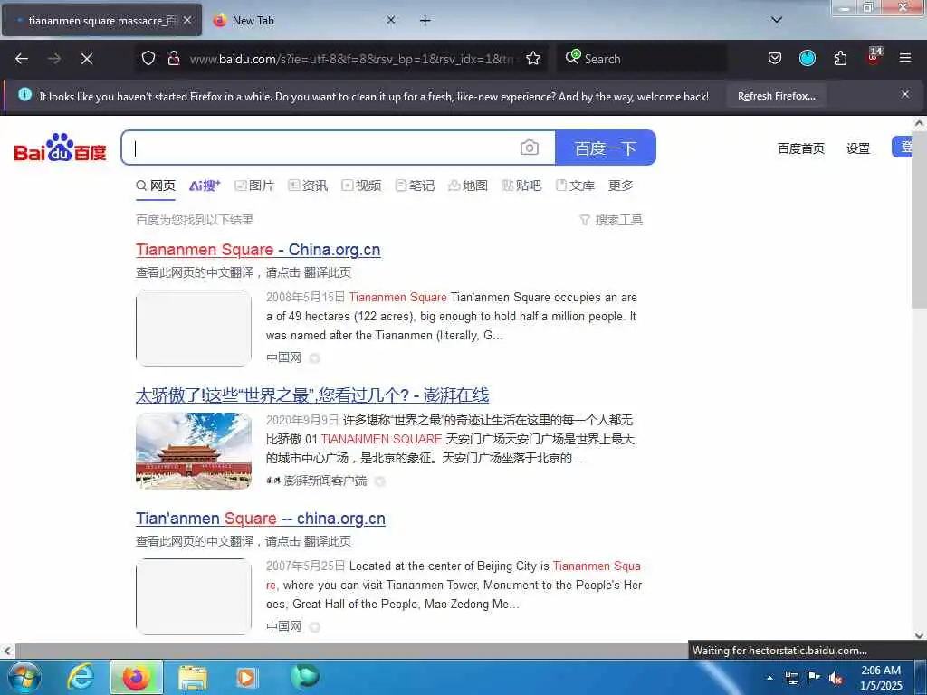Click the Firefox taskbar button
This screenshot has width=927, height=695.
pyautogui.click(x=137, y=677)
